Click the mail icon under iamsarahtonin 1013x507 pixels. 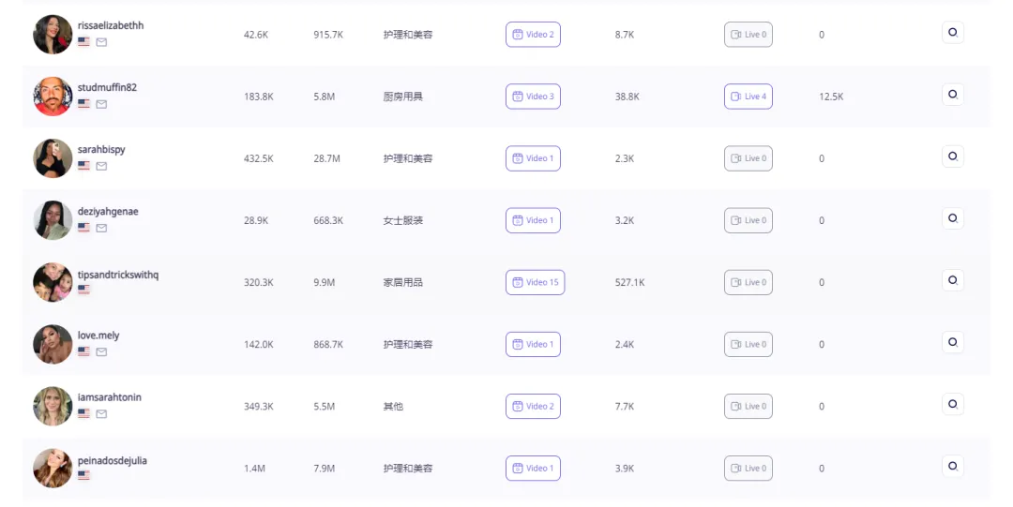click(x=101, y=413)
